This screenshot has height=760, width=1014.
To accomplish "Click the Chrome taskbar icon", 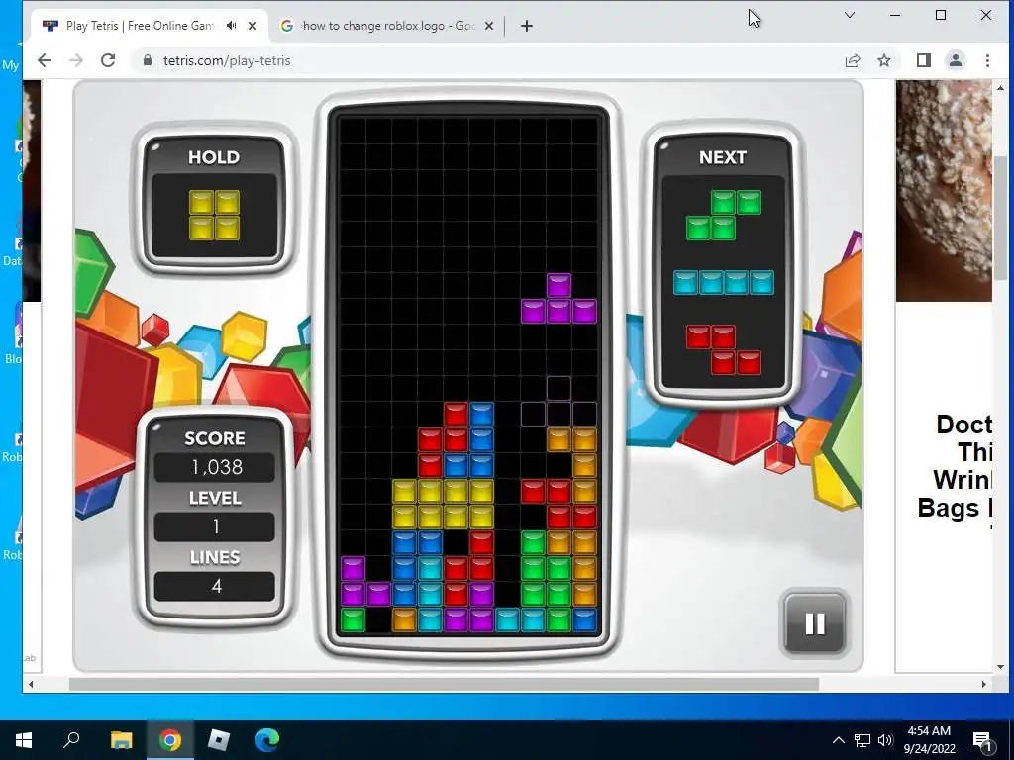I will point(170,740).
